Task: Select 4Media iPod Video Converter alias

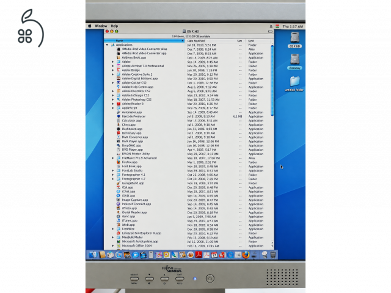Action: tap(187, 49)
